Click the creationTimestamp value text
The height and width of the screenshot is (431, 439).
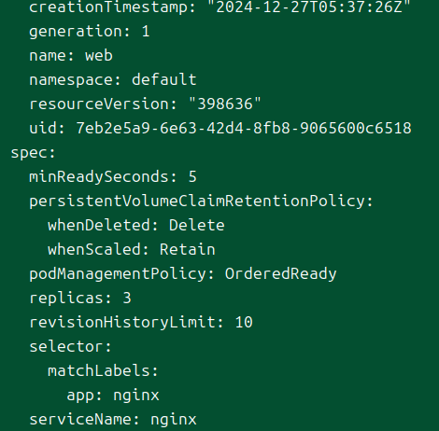[x=309, y=7]
